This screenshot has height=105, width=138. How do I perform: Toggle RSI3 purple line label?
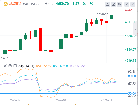77,66
